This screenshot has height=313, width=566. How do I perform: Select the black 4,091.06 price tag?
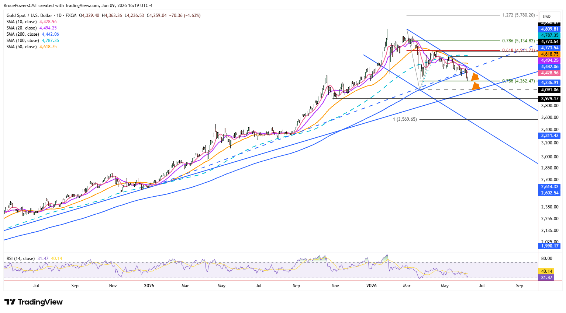(550, 90)
